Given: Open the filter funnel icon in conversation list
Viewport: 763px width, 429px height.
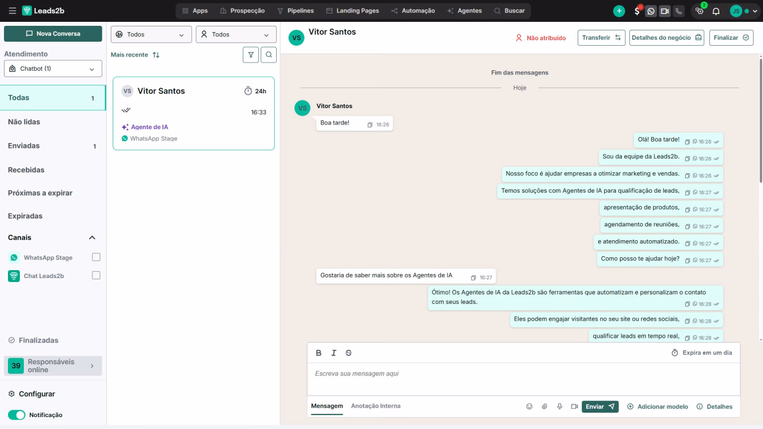Looking at the screenshot, I should [251, 55].
